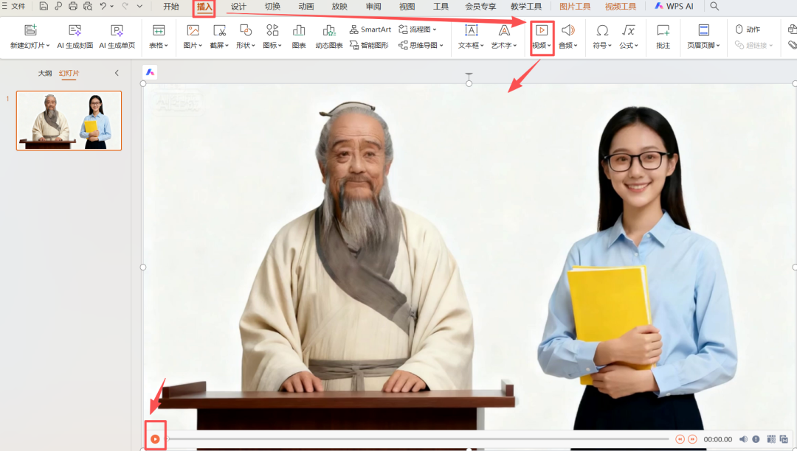Click the 动态图表 dynamic chart icon
The width and height of the screenshot is (797, 451).
tap(329, 31)
